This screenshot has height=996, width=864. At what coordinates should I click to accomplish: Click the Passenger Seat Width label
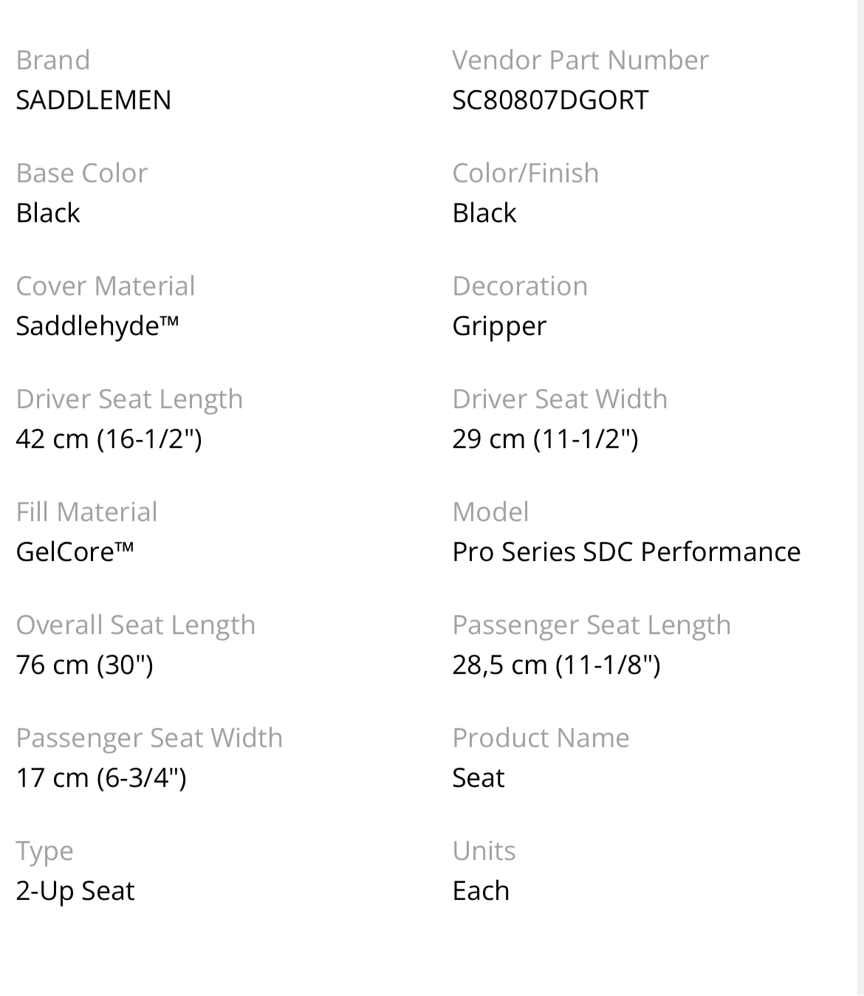149,738
